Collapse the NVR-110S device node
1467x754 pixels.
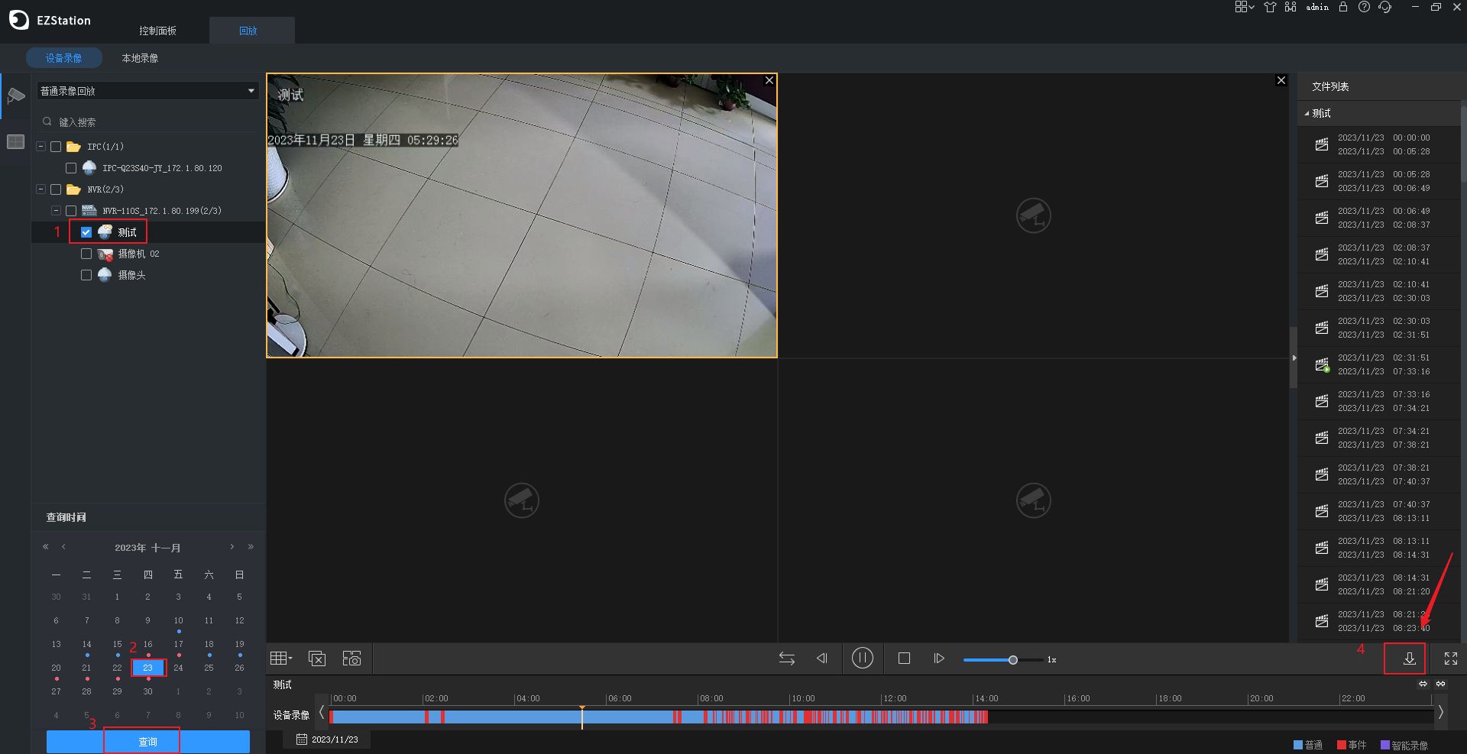point(57,211)
